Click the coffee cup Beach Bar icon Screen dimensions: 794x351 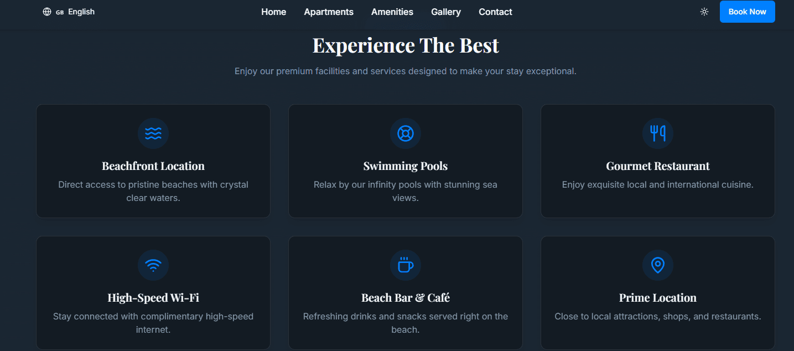point(406,265)
